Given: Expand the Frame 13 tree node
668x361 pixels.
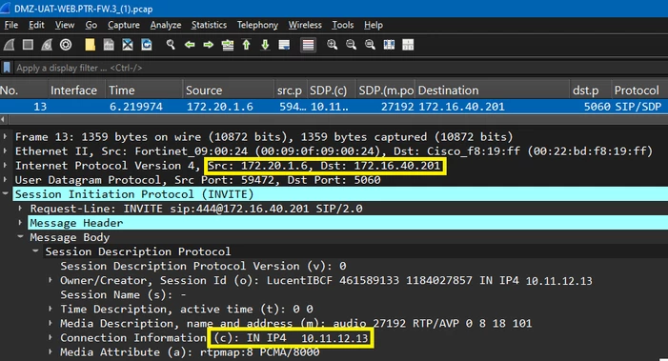Looking at the screenshot, I should coord(5,136).
